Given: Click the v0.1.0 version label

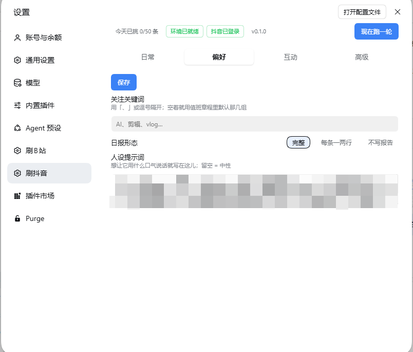Looking at the screenshot, I should coord(259,31).
